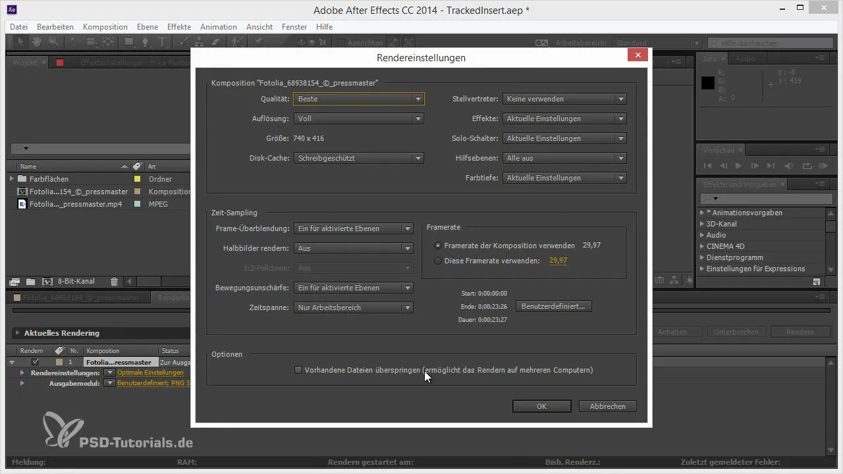Open the Ebene menu
This screenshot has width=843, height=474.
[x=148, y=27]
